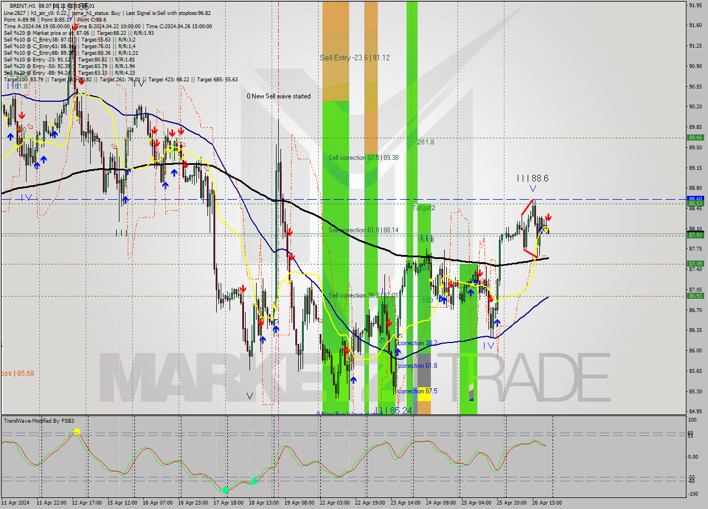The width and height of the screenshot is (708, 509).
Task: Click the '0 New Sell wave started' label
Action: tap(279, 96)
